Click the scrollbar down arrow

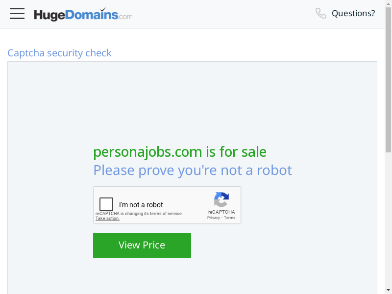point(388,290)
